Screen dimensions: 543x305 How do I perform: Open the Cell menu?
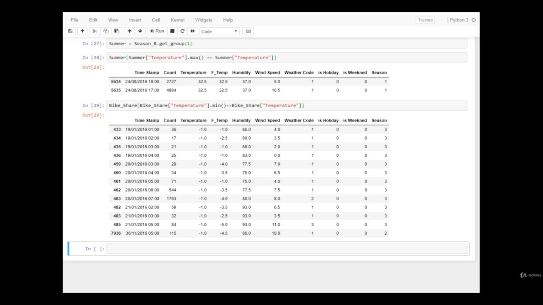pyautogui.click(x=156, y=20)
